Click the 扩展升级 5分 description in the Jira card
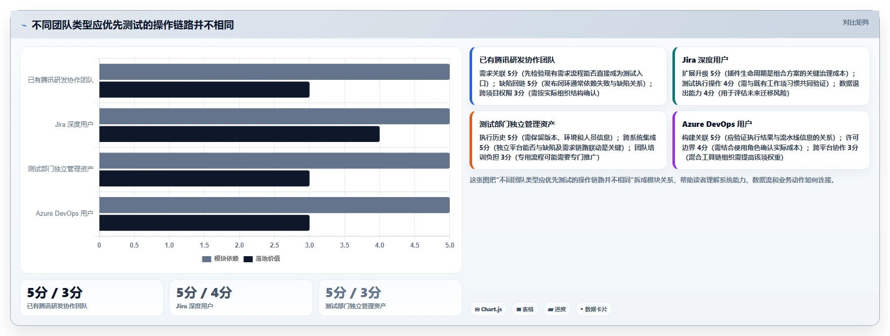Screen dimensions: 890x336 (770, 83)
